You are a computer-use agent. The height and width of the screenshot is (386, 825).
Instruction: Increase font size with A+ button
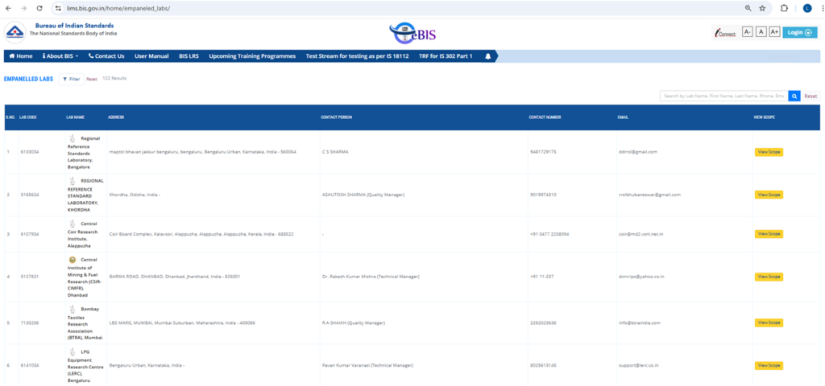click(774, 32)
